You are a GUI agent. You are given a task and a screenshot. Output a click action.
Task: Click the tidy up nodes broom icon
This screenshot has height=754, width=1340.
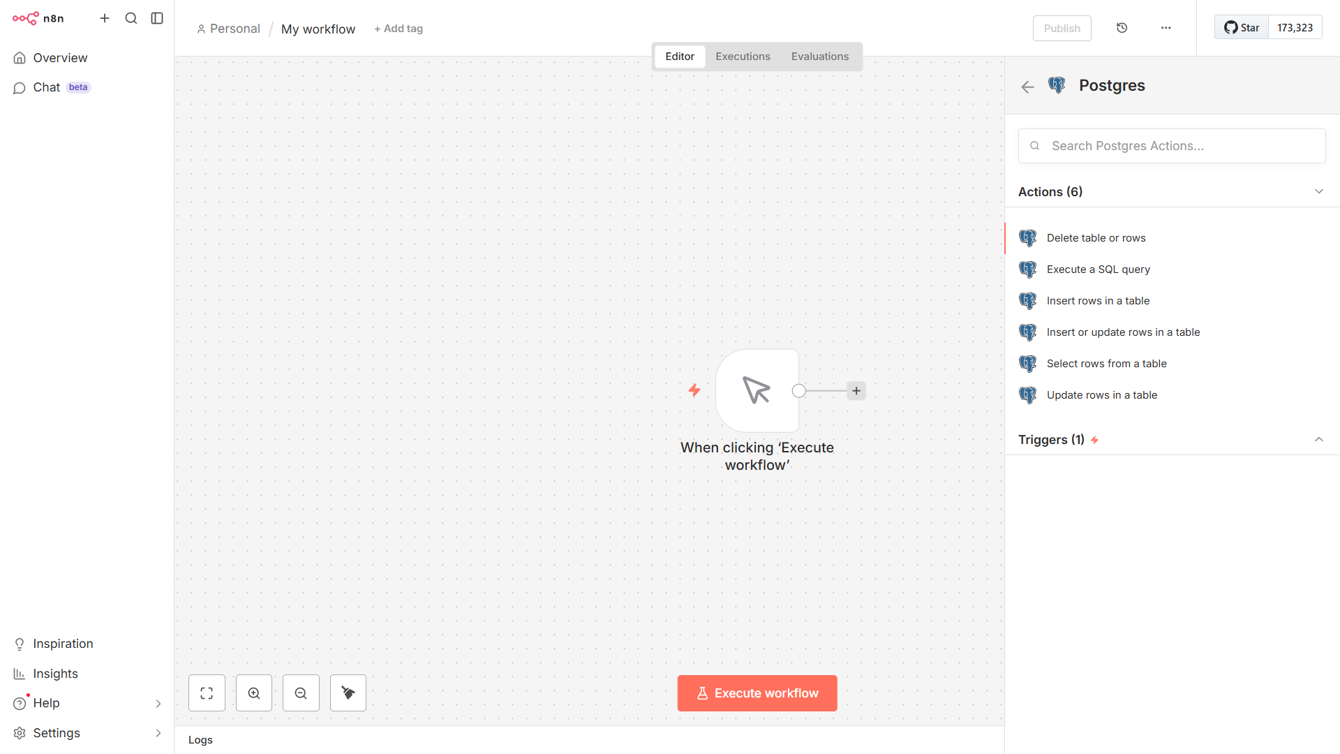click(348, 693)
